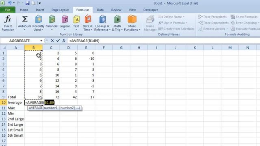Open Recently Used functions book icon
The width and height of the screenshot is (260, 146).
click(x=38, y=19)
